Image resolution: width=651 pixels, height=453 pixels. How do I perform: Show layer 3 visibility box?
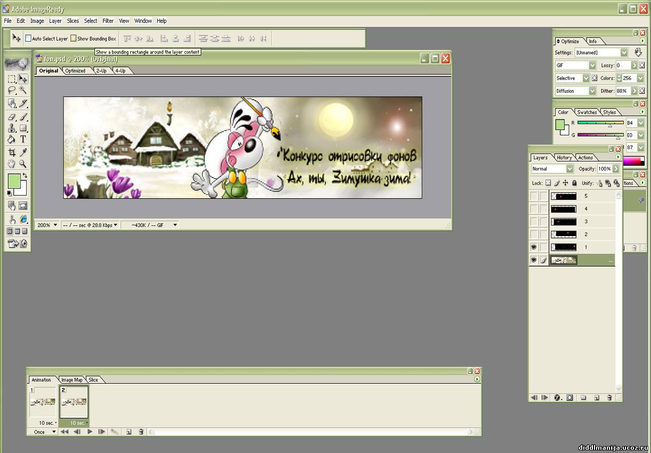pos(533,222)
